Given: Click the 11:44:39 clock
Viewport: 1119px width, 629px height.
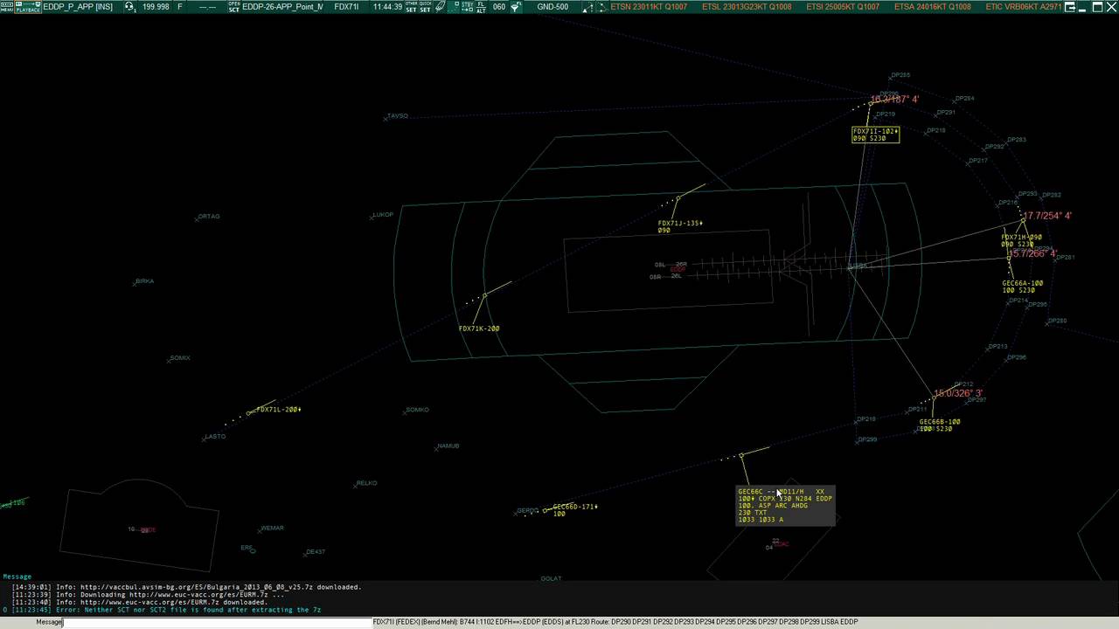Looking at the screenshot, I should coord(387,6).
